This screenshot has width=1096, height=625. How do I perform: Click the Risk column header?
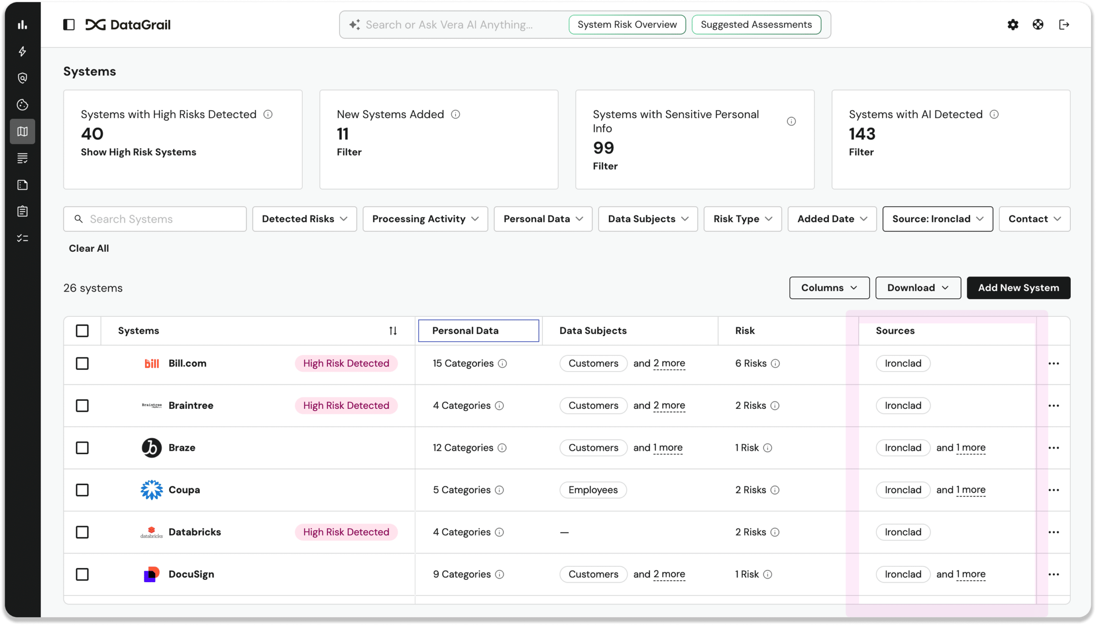click(x=745, y=330)
